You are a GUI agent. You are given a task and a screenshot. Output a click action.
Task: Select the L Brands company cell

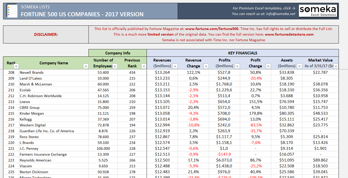pyautogui.click(x=54, y=143)
